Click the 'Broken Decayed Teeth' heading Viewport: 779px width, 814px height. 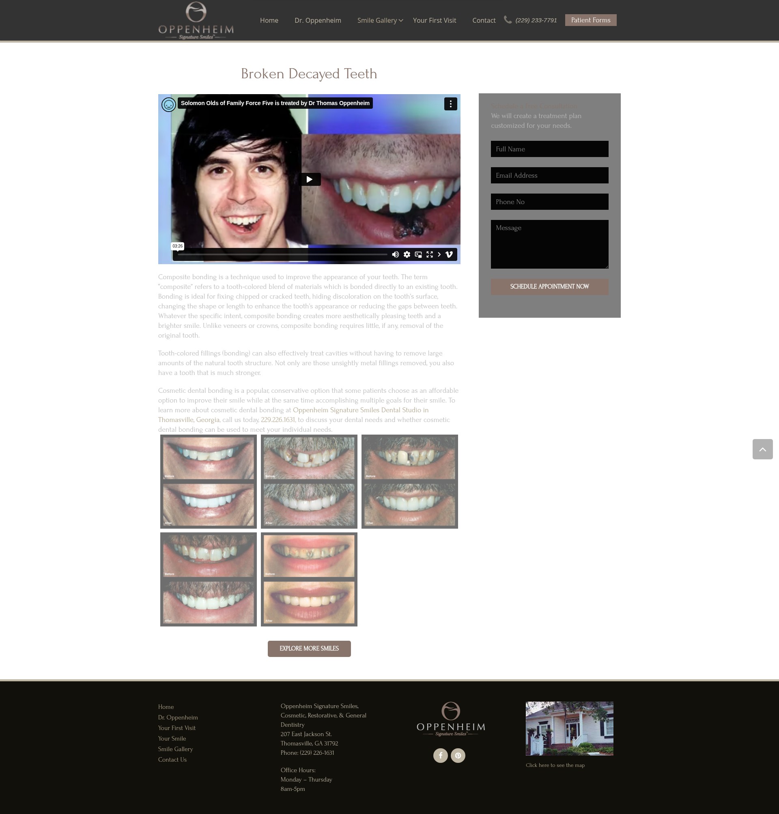point(309,74)
